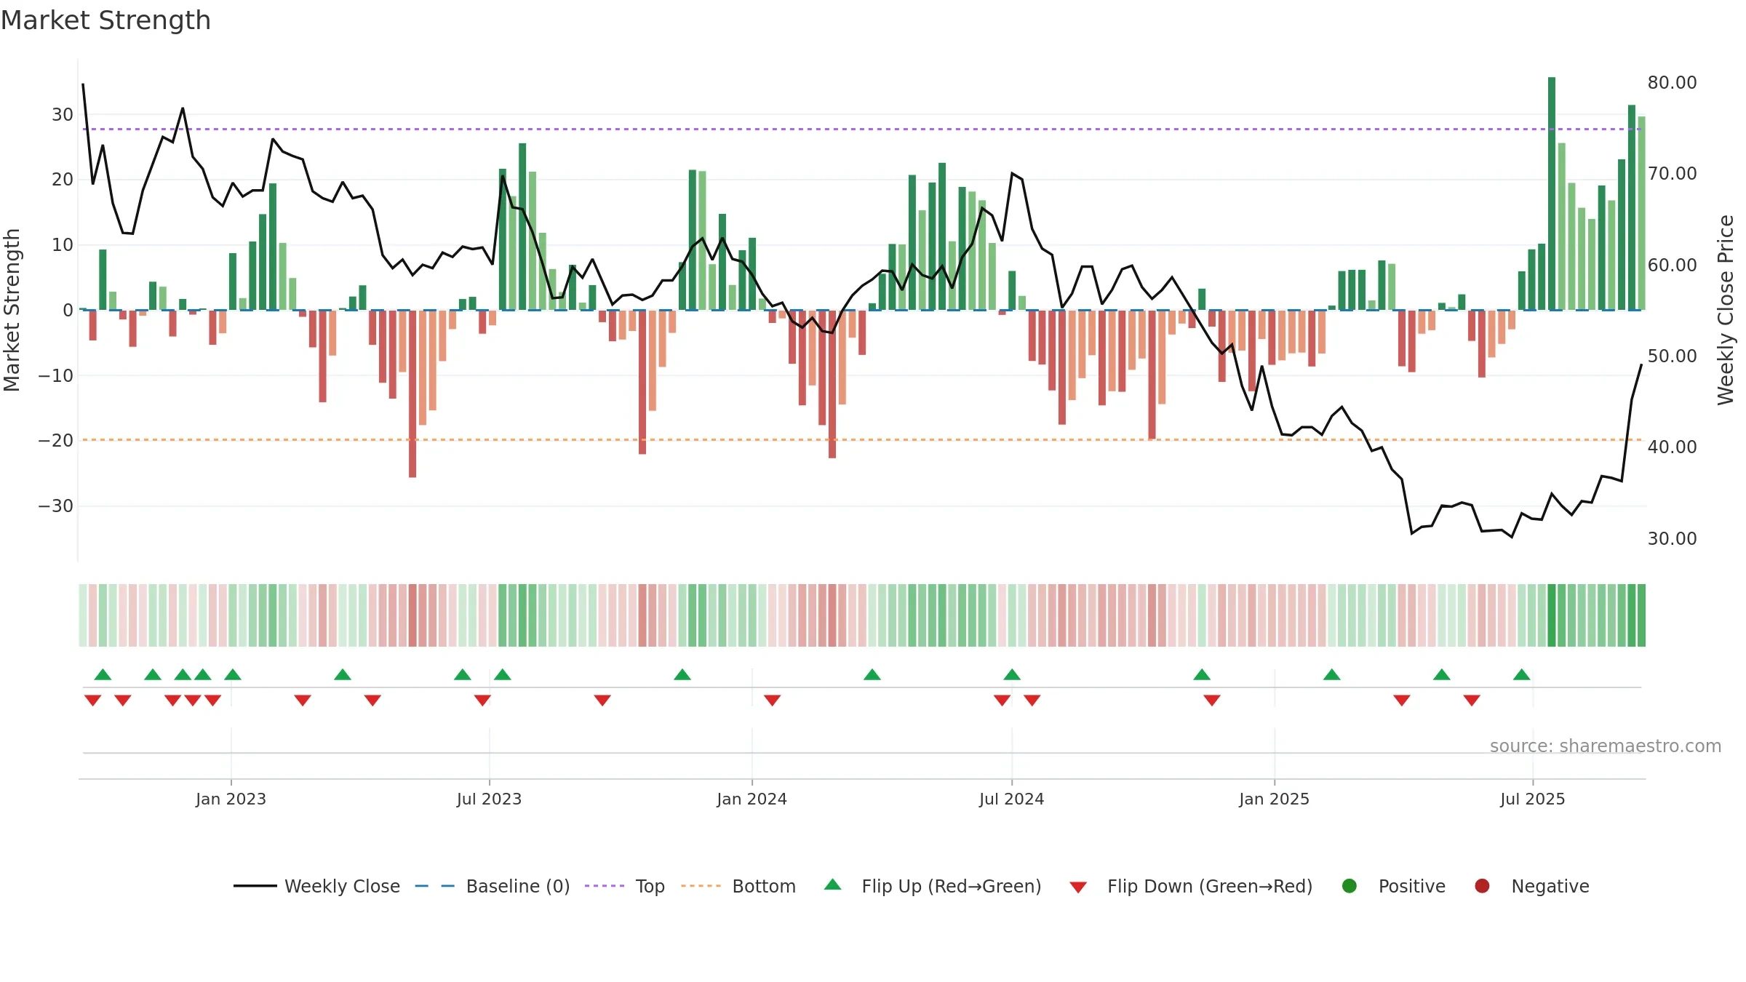
Task: Toggle the Baseline (0) legend entry
Action: (x=493, y=886)
